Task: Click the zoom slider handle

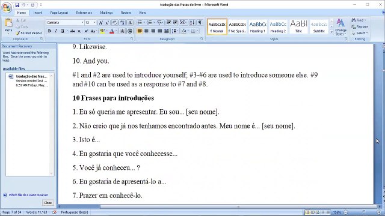Action: click(364, 212)
